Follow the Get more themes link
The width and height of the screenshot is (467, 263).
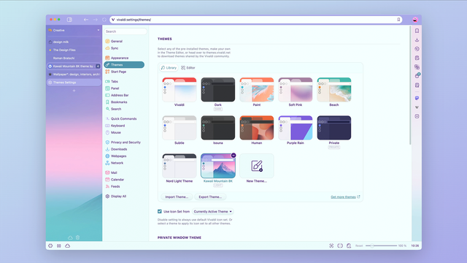[x=345, y=197]
